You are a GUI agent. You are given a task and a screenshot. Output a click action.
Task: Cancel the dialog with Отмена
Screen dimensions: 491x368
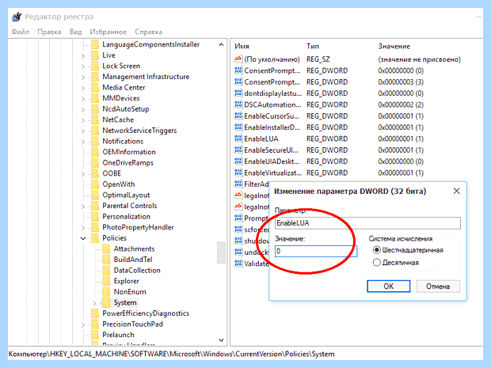point(438,286)
